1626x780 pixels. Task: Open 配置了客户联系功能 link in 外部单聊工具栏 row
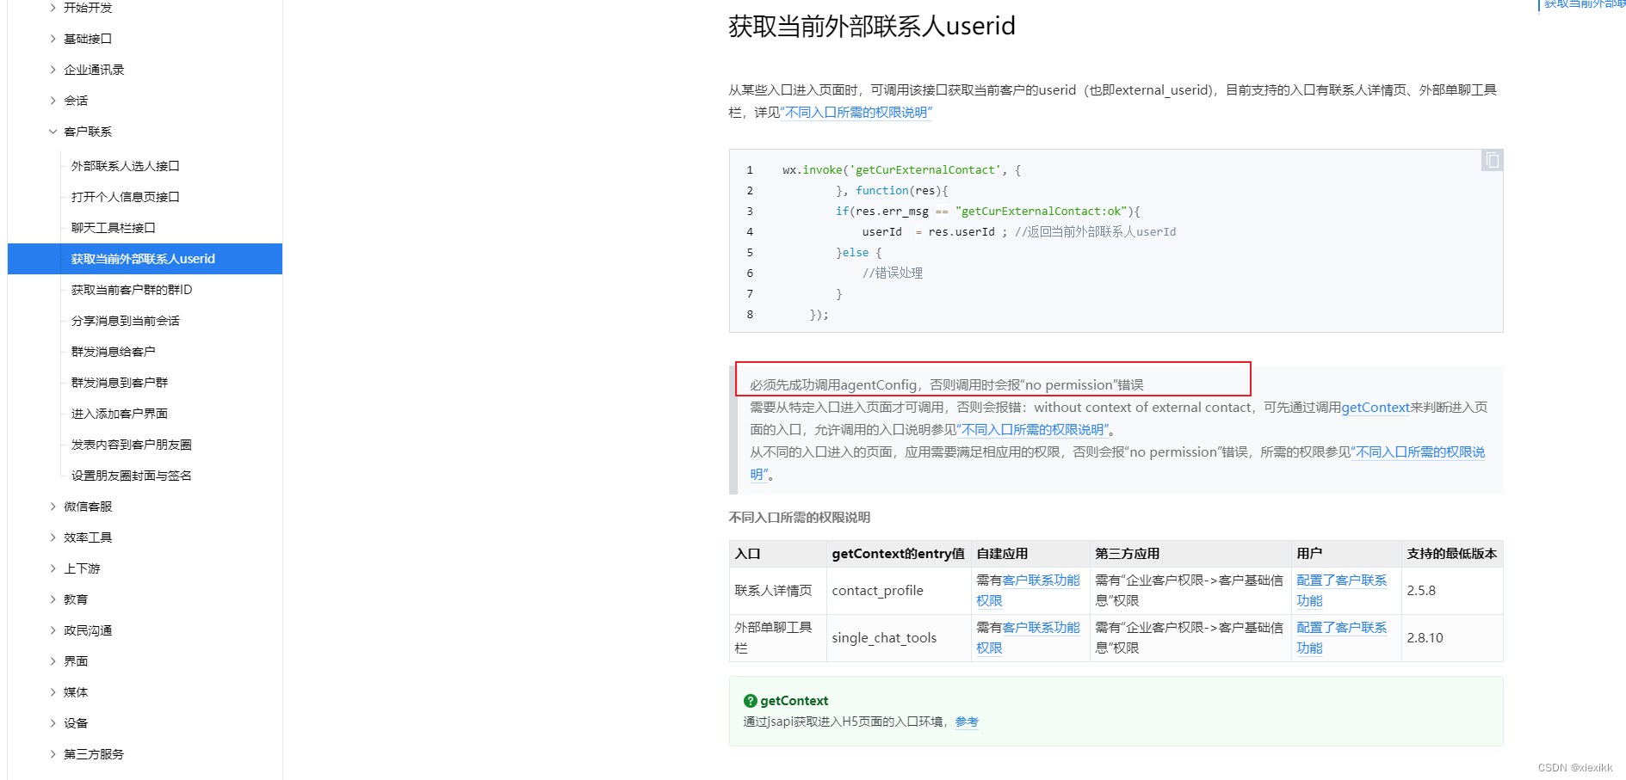coord(1341,637)
